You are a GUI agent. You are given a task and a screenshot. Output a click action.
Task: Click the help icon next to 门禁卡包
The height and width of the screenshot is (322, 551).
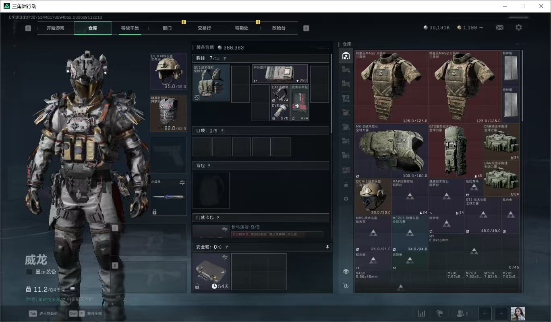pos(217,218)
